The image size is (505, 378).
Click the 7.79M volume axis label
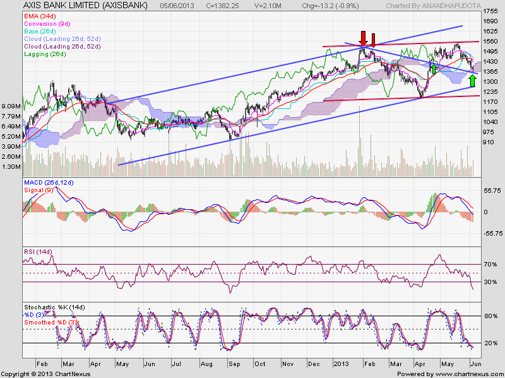11,116
